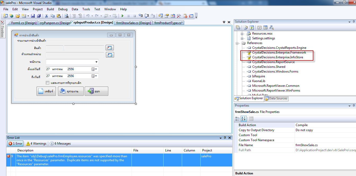The height and width of the screenshot is (176, 356).
Task: Open the document tabs list dropdown arrow
Action: 224,22
